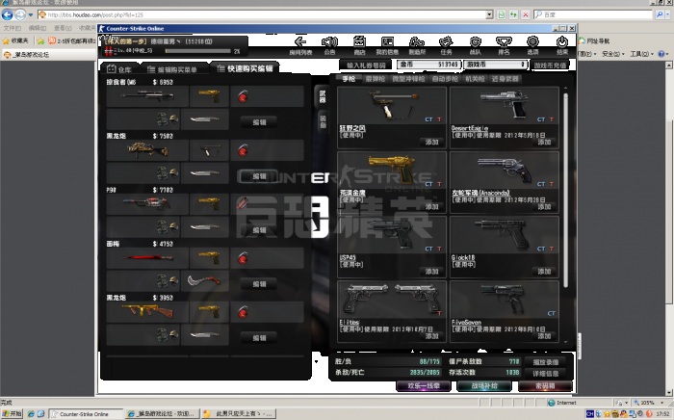Select the 自动步枪 rifle category tab
The image size is (674, 420).
445,79
